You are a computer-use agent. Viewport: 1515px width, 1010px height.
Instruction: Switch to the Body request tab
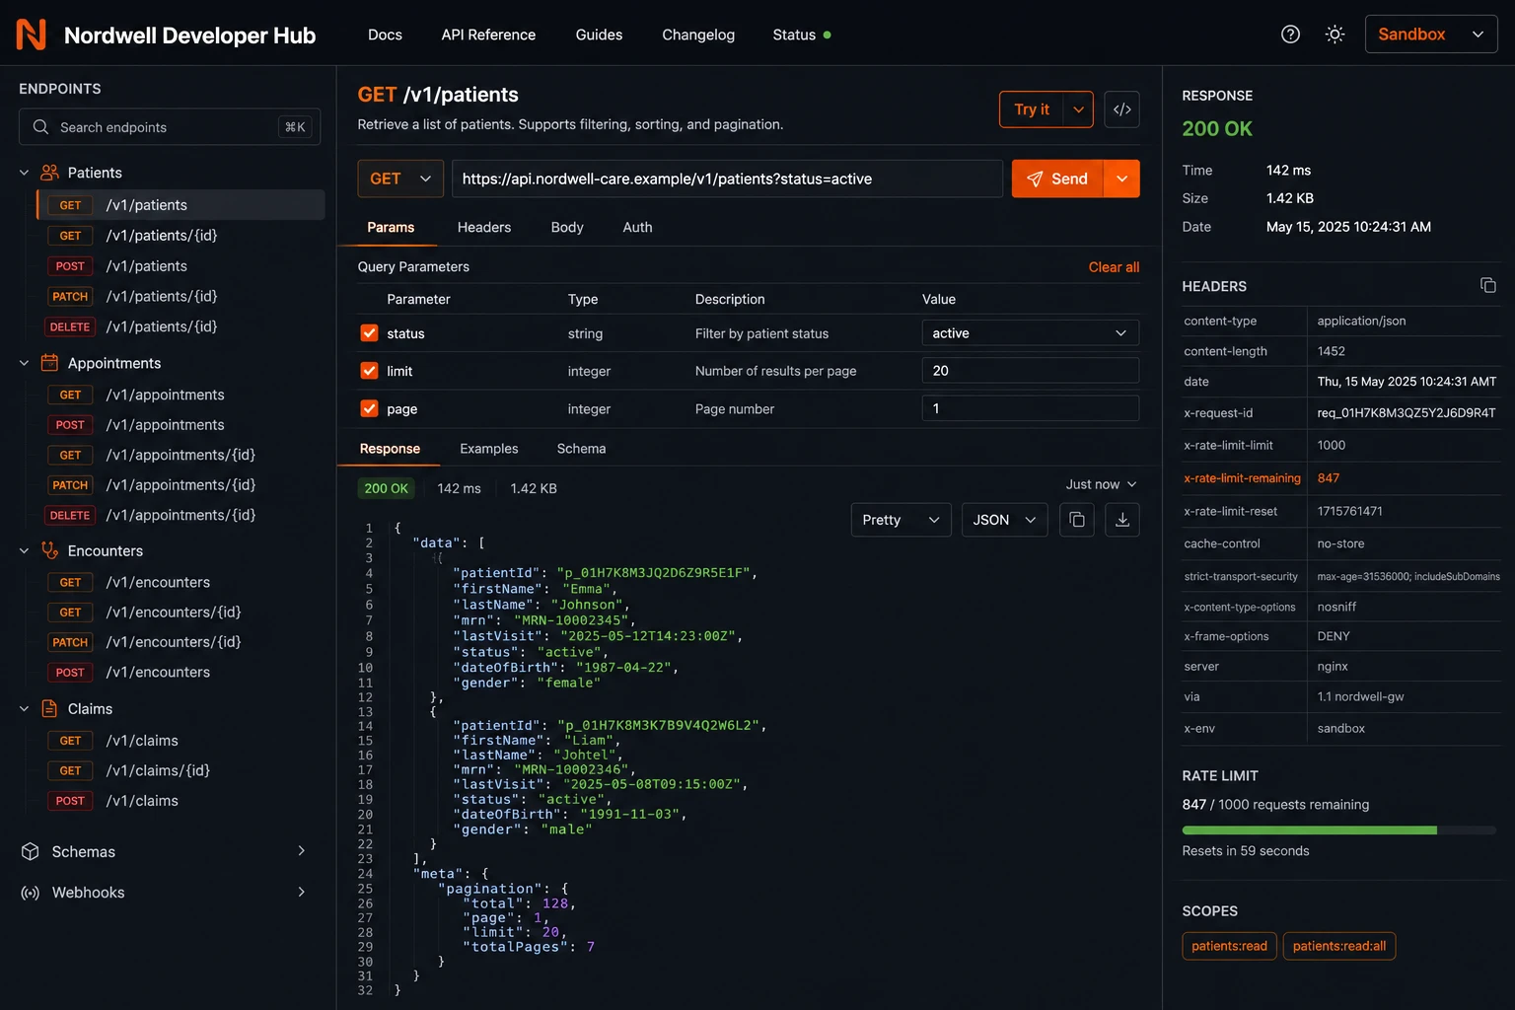coord(567,227)
